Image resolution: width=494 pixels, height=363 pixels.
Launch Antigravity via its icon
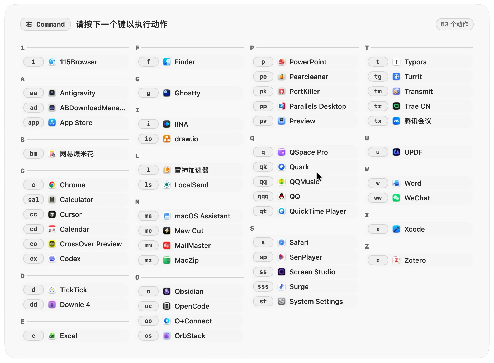(x=52, y=93)
